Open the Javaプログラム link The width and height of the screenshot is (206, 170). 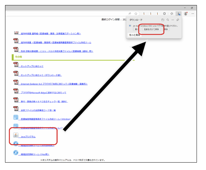point(28,137)
